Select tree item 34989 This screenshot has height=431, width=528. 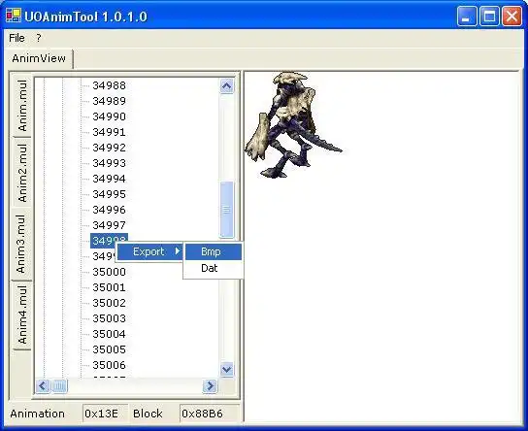[109, 101]
